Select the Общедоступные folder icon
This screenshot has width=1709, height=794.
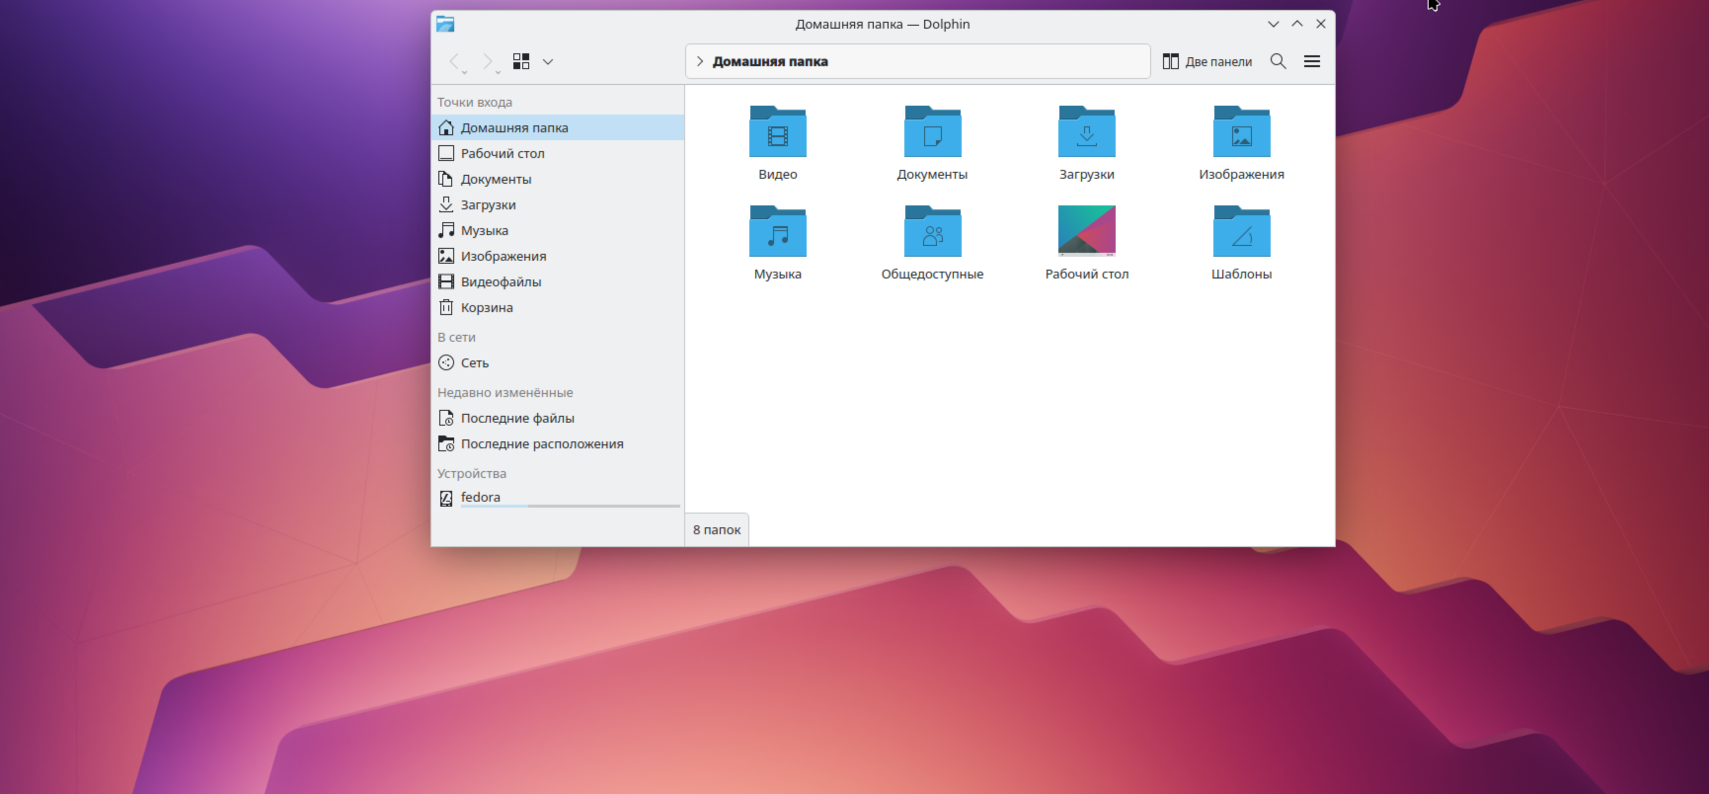point(932,231)
